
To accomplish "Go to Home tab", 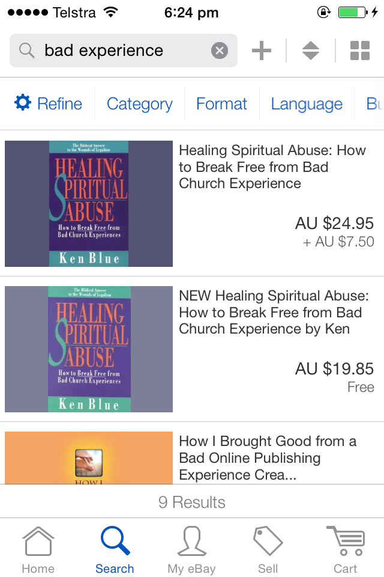I will [38, 550].
